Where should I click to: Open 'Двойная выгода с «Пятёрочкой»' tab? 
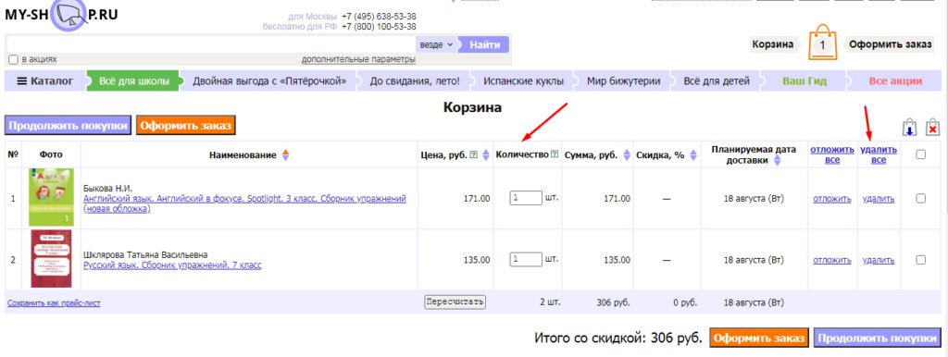click(269, 81)
